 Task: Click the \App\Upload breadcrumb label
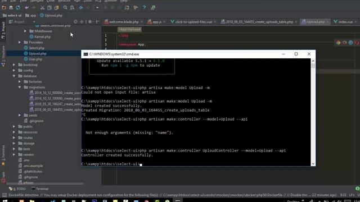point(129,29)
